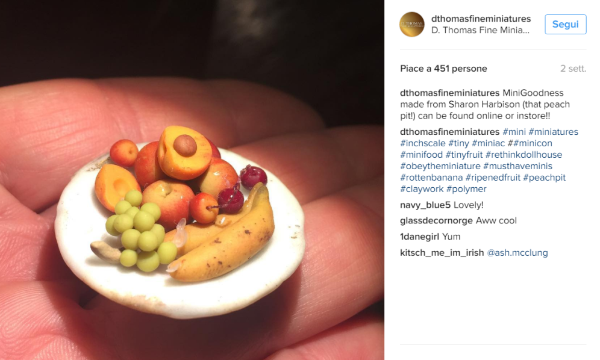The image size is (600, 360).
Task: Open commenter glassdecornorge's profile
Action: click(436, 221)
